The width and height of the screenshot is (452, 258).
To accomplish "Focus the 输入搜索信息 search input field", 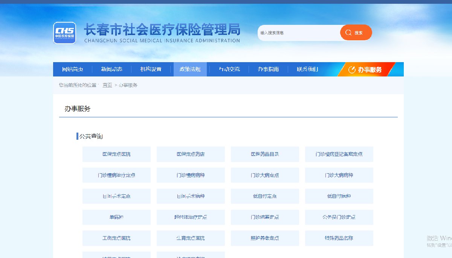I will pyautogui.click(x=298, y=33).
